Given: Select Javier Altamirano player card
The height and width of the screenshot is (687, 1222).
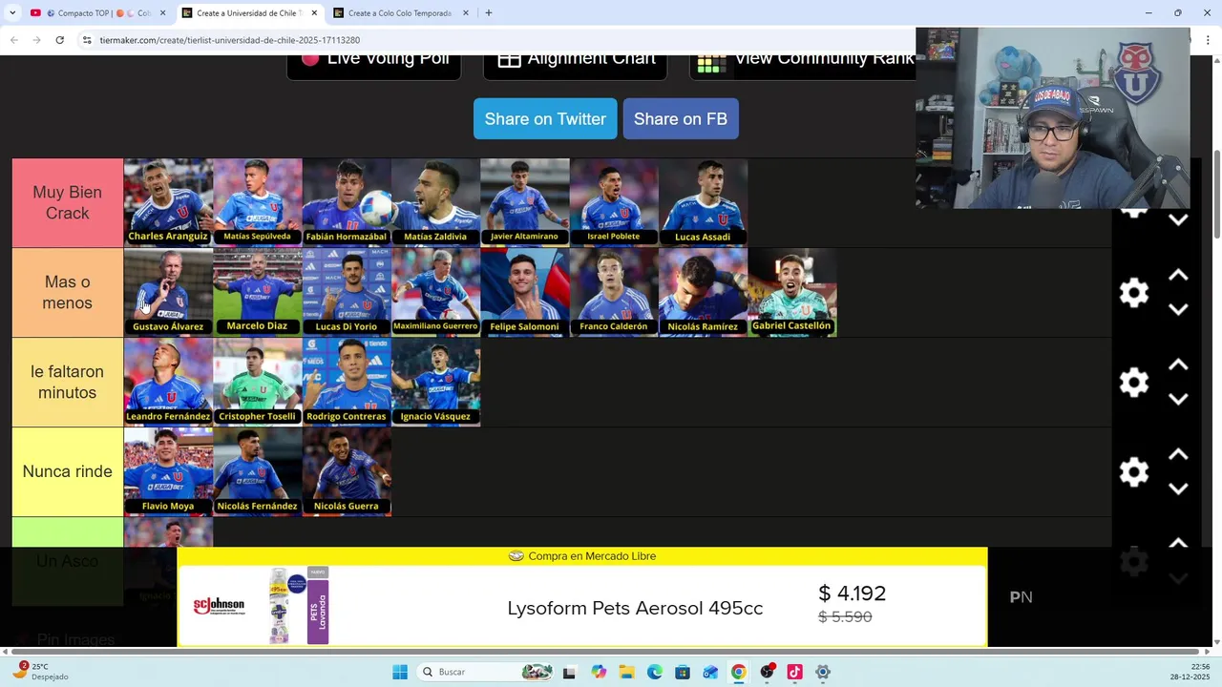Looking at the screenshot, I should (525, 202).
